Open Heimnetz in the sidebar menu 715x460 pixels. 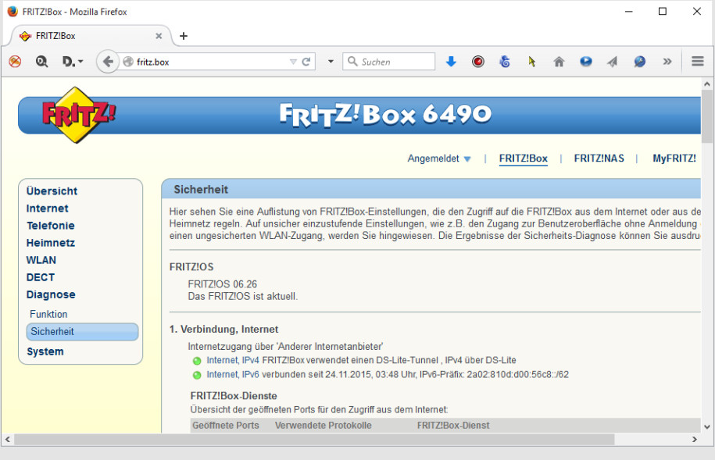pyautogui.click(x=50, y=243)
